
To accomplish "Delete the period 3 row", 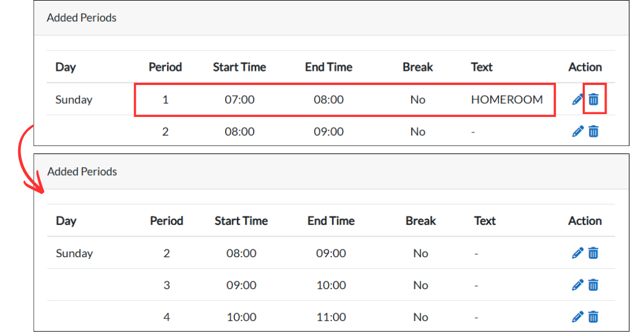I will pyautogui.click(x=593, y=285).
